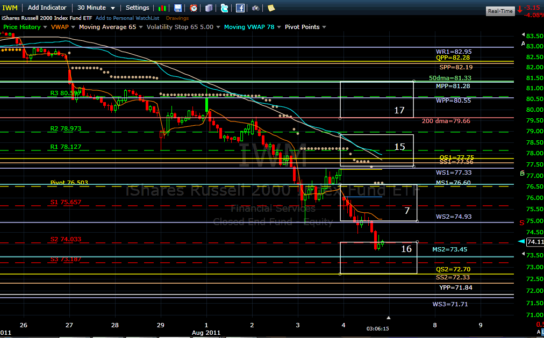
Task: Click the camera snapshot icon
Action: (x=256, y=8)
